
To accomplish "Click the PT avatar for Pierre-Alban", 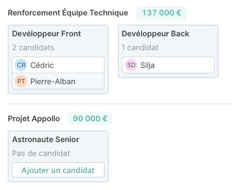I will (21, 81).
